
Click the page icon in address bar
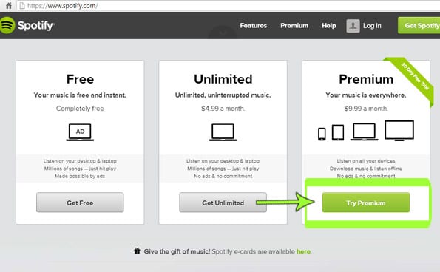(22, 6)
